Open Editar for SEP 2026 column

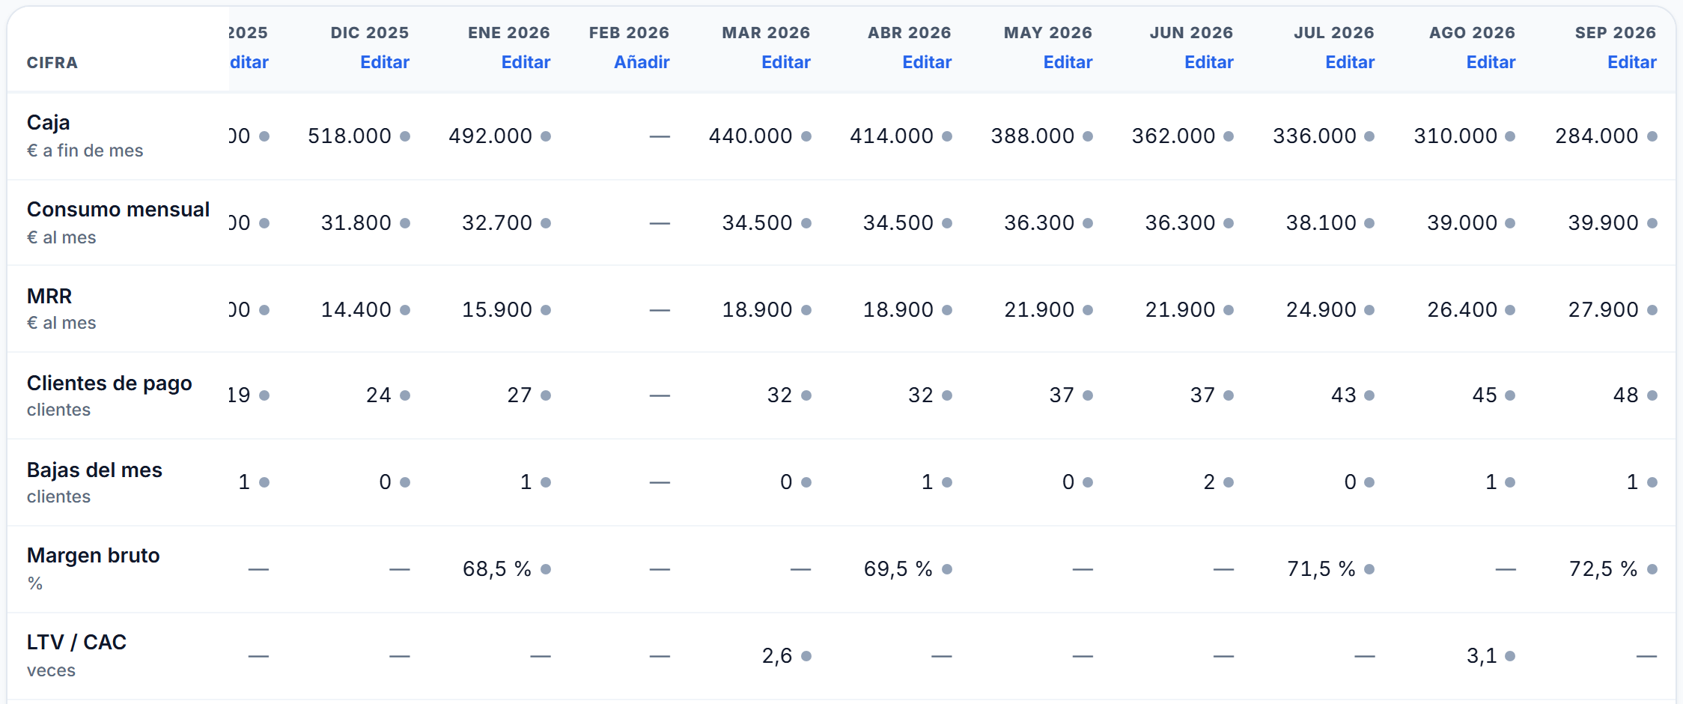[x=1632, y=62]
